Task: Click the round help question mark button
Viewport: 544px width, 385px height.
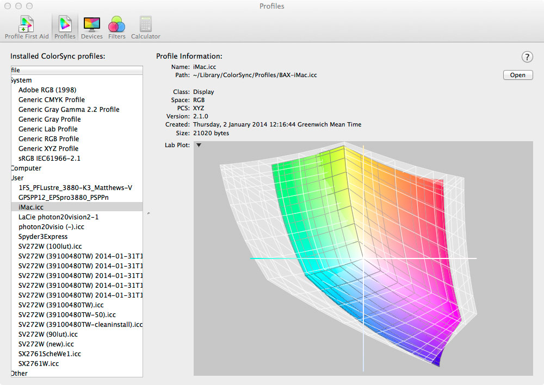Action: pyautogui.click(x=527, y=57)
